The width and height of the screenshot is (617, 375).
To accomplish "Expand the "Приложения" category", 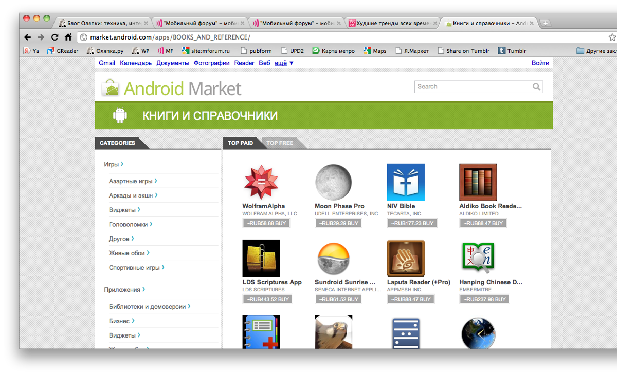I will pyautogui.click(x=124, y=290).
